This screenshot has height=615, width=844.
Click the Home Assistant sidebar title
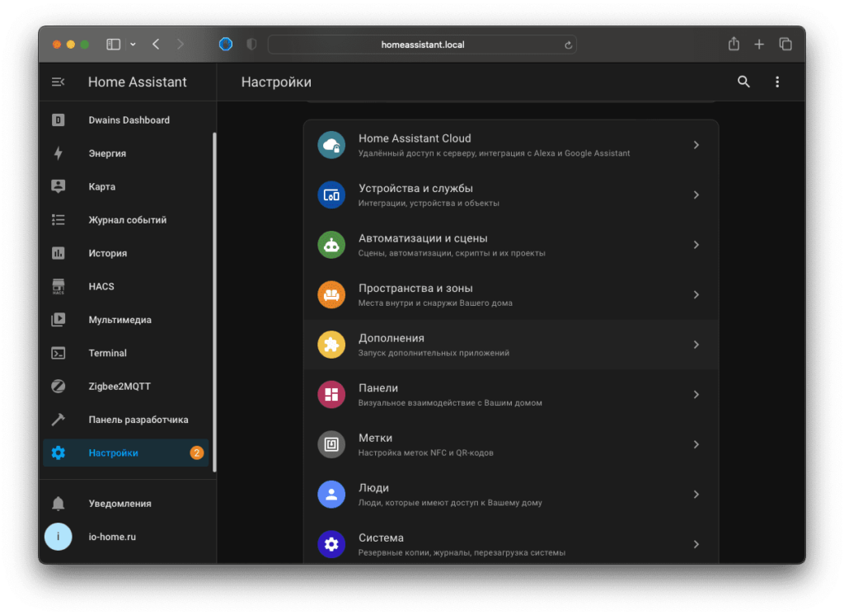click(138, 82)
